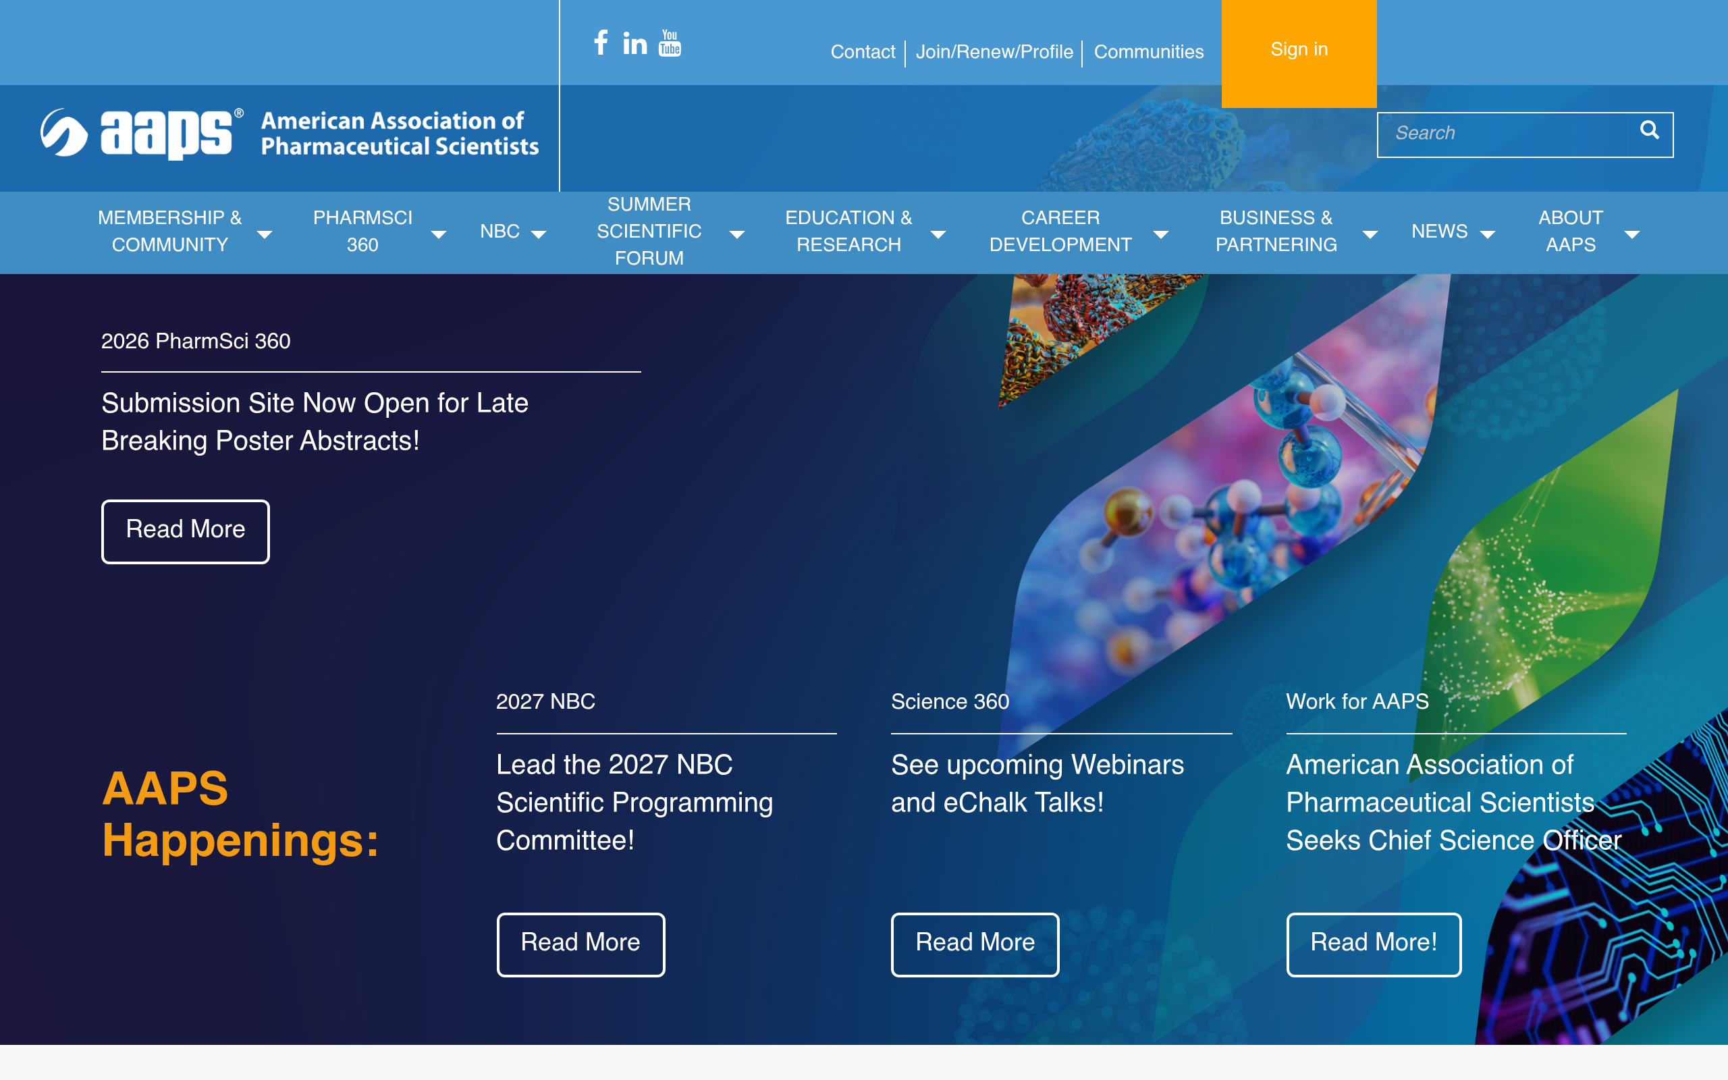Click the 2026 PharmSci 360 label
The width and height of the screenshot is (1728, 1080).
click(x=196, y=342)
